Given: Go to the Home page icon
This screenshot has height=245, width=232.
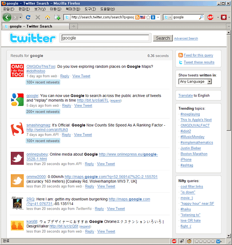Looking at the screenshot, I should click(x=47, y=17).
